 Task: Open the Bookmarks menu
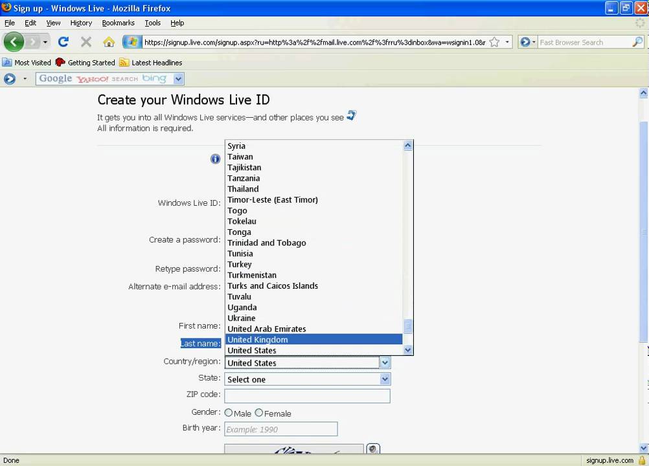(118, 23)
